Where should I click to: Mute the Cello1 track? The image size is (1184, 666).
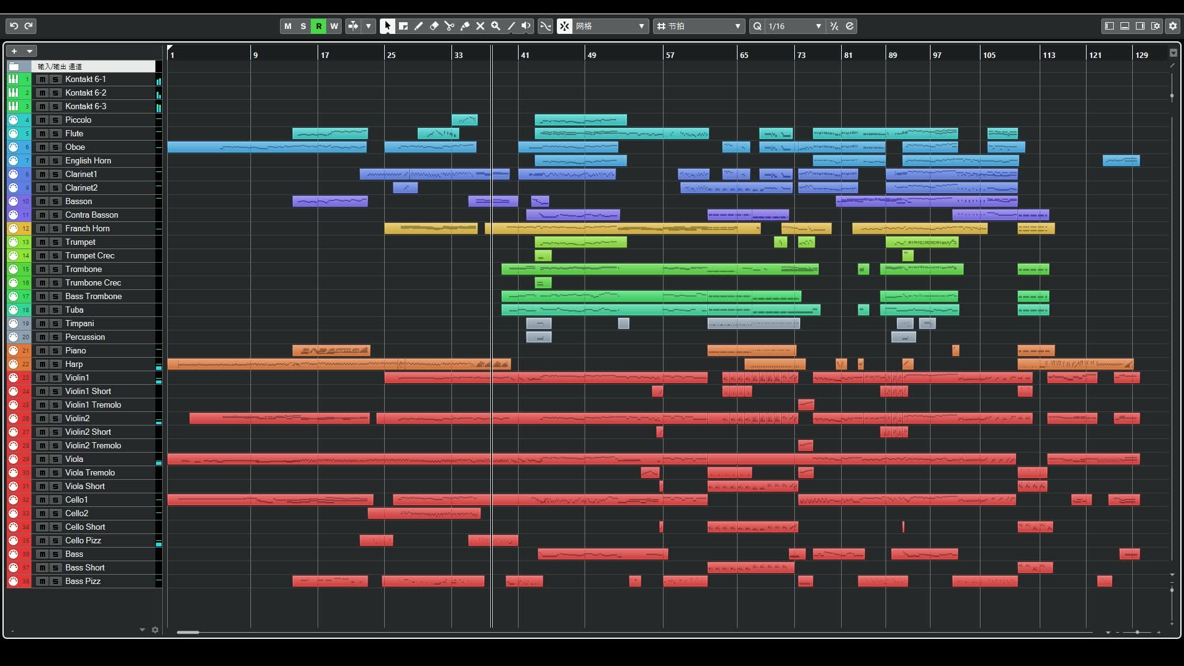coord(43,500)
